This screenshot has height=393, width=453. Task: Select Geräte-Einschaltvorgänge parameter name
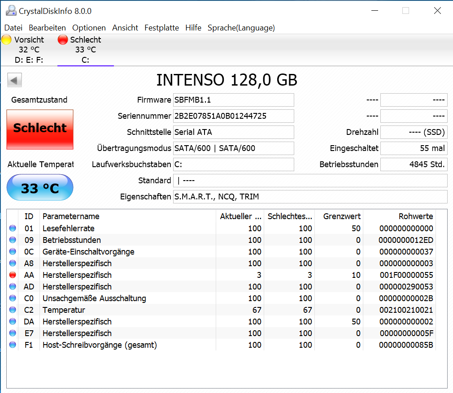point(88,251)
